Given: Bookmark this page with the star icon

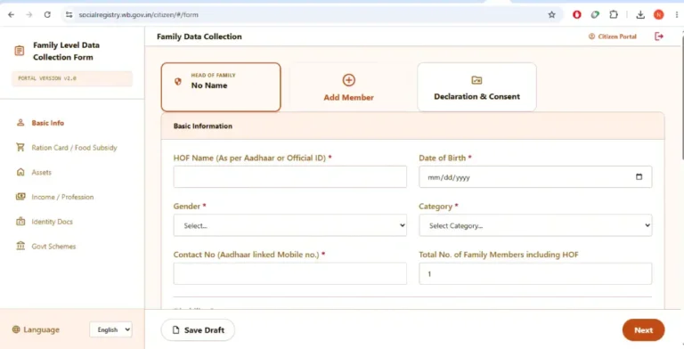Looking at the screenshot, I should tap(552, 15).
